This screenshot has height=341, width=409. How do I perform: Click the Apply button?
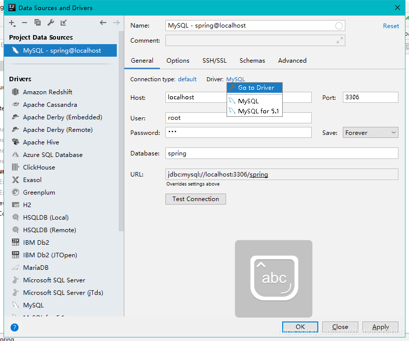click(380, 326)
